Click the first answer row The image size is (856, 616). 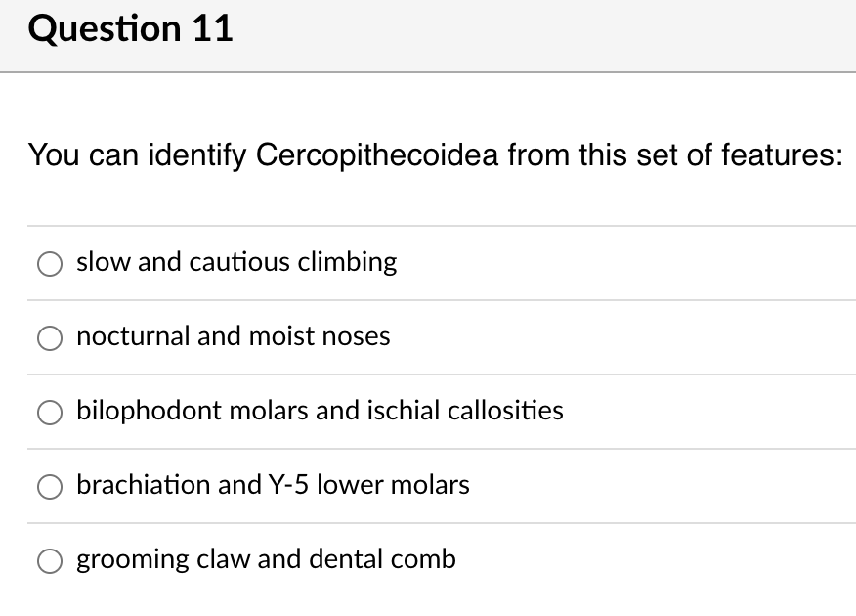pos(427,262)
